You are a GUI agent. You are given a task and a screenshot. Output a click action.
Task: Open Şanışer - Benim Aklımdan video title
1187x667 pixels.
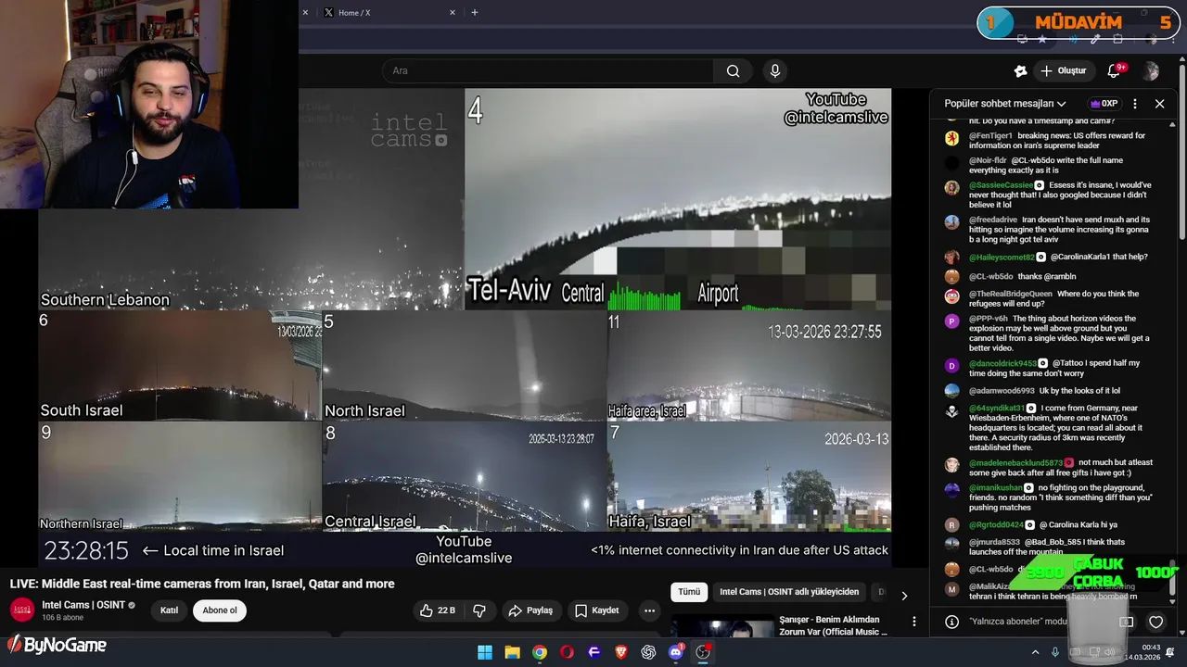point(833,625)
